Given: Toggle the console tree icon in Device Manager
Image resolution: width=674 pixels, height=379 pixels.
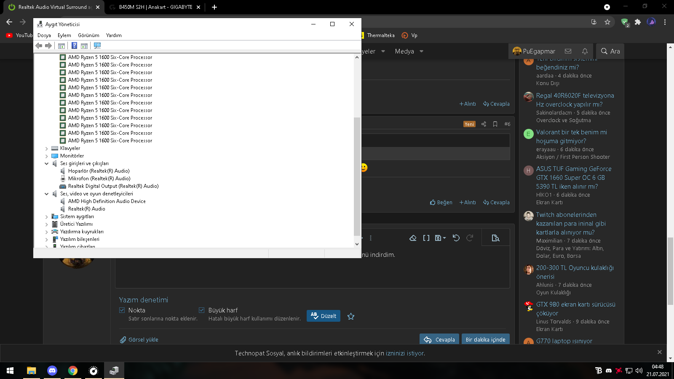Looking at the screenshot, I should [62, 45].
